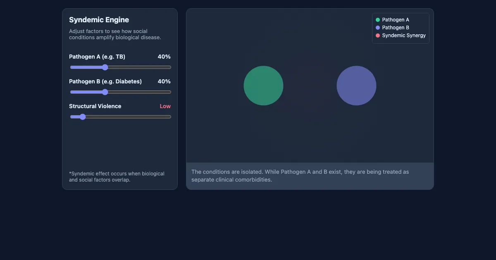This screenshot has width=496, height=260.
Task: Click the Pathogen B legend text
Action: [x=396, y=28]
